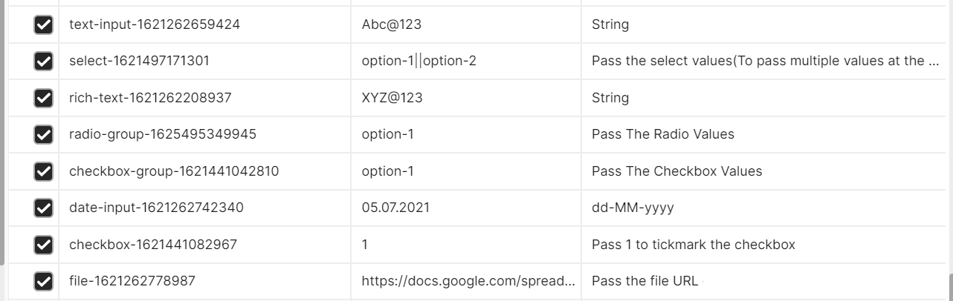Open the docs.google.com file URL cell

click(x=466, y=281)
